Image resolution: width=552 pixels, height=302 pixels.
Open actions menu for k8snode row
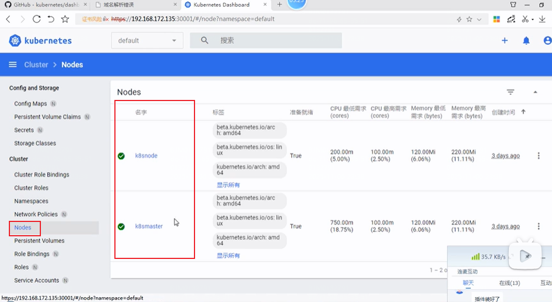point(538,155)
